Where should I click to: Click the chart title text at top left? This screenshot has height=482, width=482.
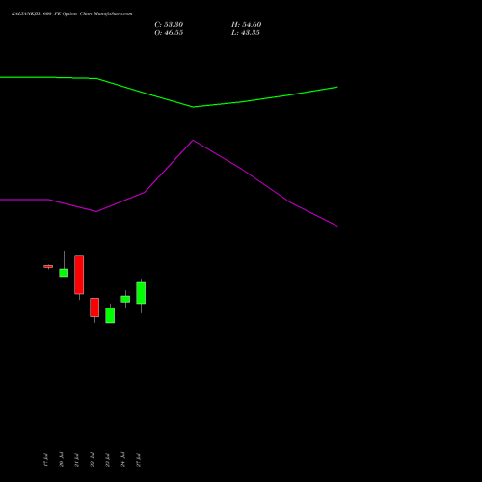tap(71, 14)
